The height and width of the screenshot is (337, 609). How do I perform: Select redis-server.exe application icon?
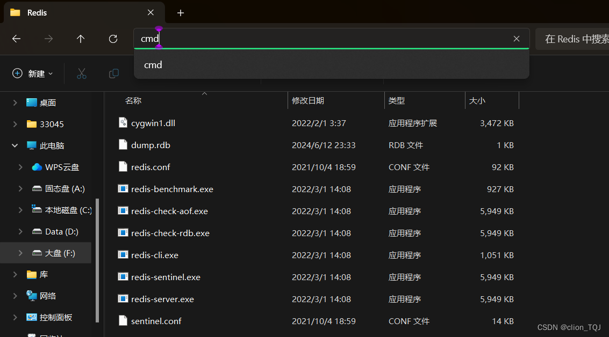tap(123, 299)
